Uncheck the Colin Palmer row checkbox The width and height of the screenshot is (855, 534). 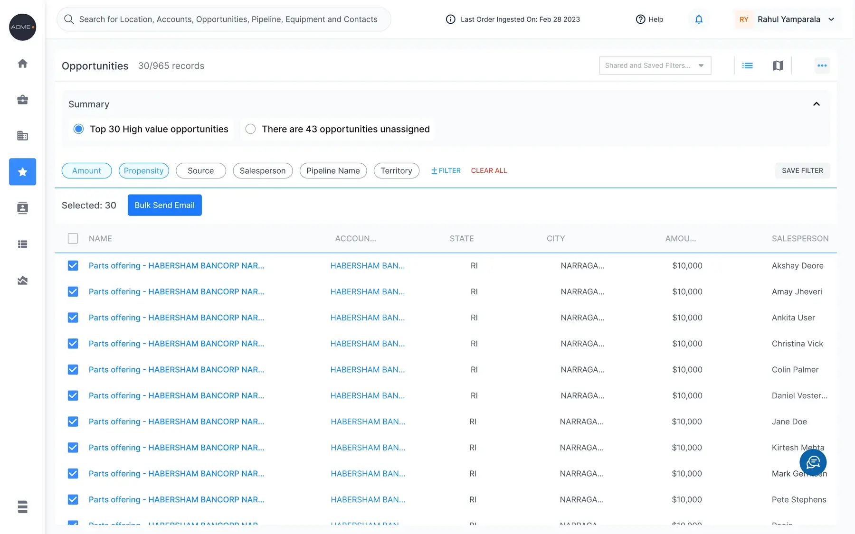(x=73, y=370)
